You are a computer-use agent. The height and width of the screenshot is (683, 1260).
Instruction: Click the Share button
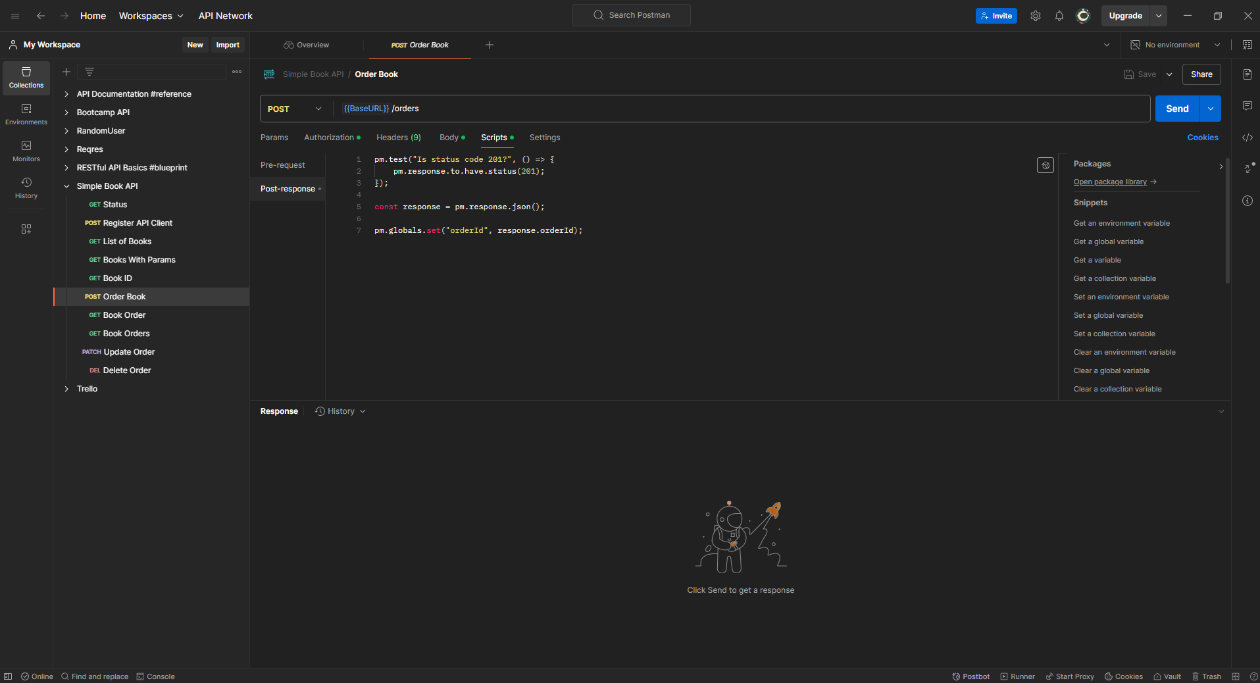point(1201,74)
